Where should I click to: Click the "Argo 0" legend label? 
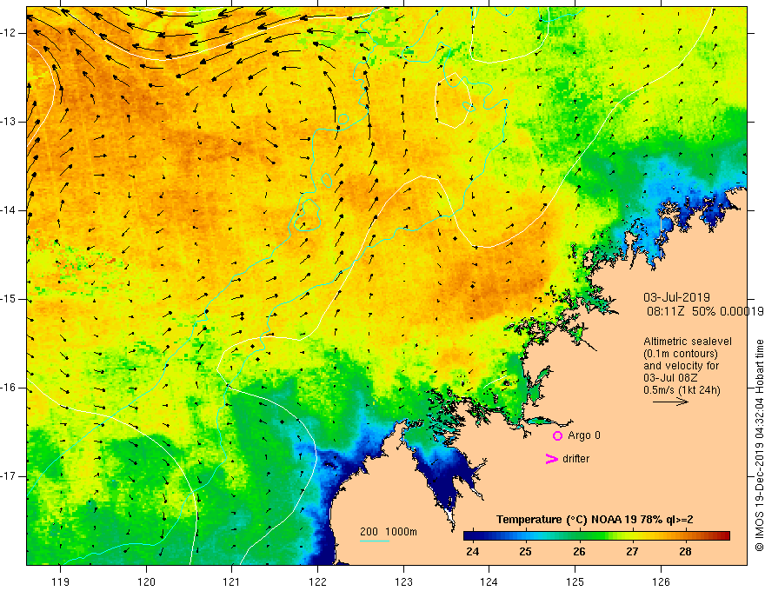[584, 435]
